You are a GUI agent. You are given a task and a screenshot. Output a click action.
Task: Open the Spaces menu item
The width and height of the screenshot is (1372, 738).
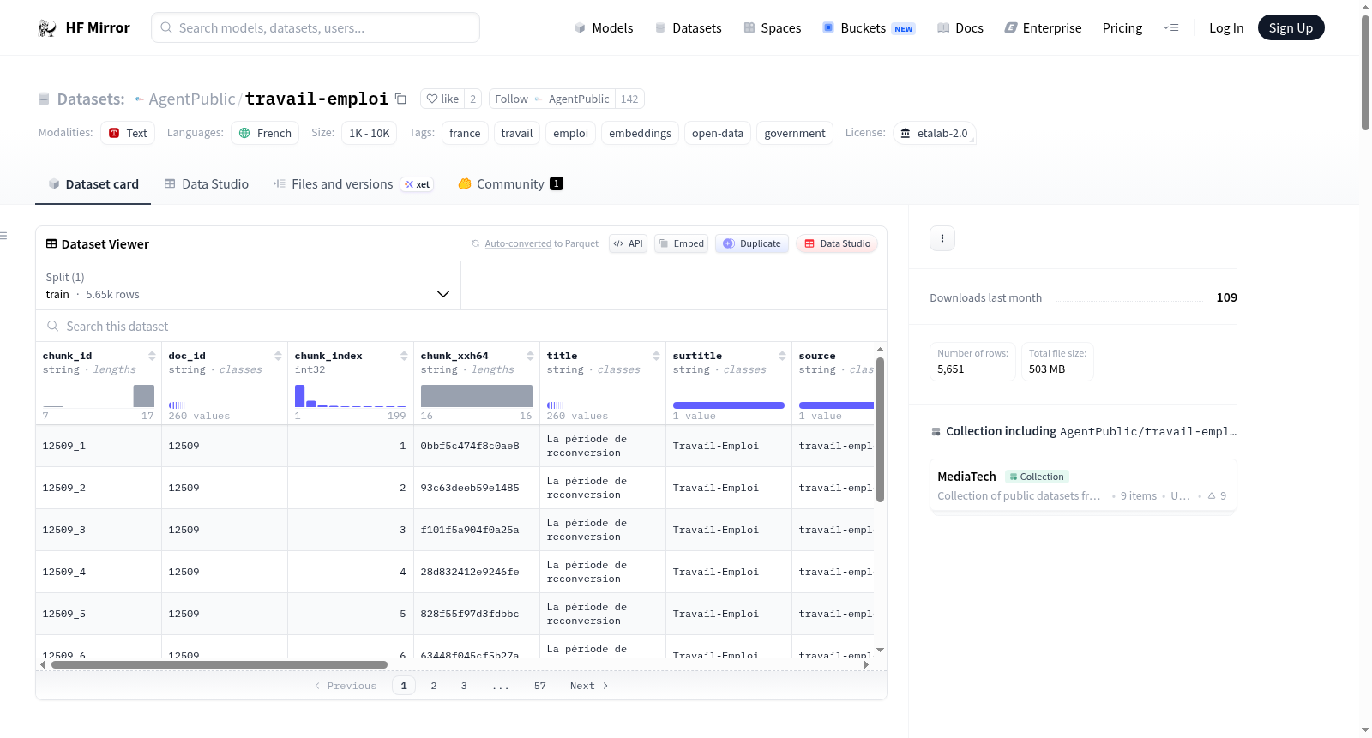(772, 28)
